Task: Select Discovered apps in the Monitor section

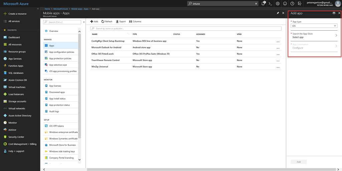Action: (x=57, y=92)
